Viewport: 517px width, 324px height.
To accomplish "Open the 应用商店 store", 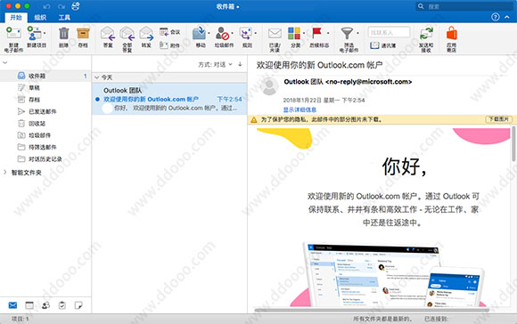I will click(x=451, y=39).
